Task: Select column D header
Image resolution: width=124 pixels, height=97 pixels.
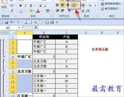Action: (86, 33)
